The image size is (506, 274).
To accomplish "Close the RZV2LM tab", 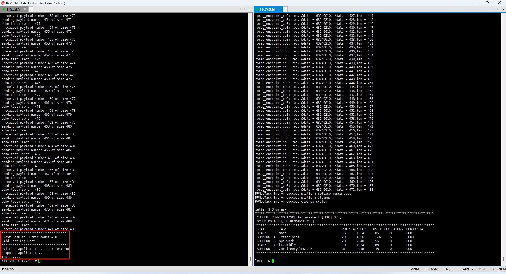I will click(x=279, y=9).
